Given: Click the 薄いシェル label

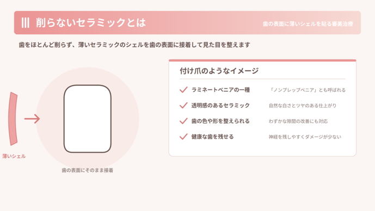Looking at the screenshot, I should [x=14, y=156].
